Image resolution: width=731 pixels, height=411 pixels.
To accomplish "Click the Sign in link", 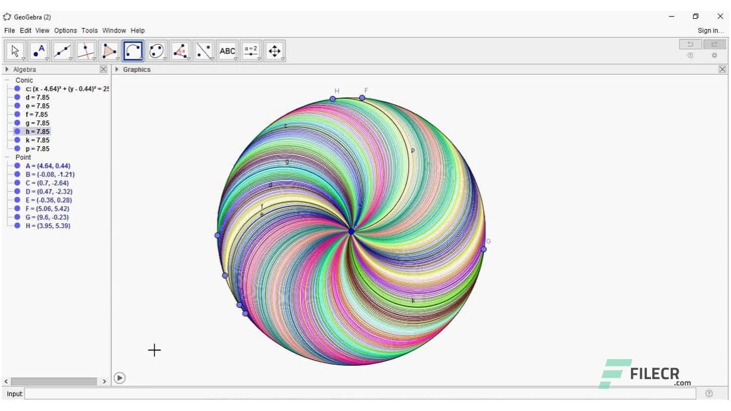I will click(x=710, y=30).
